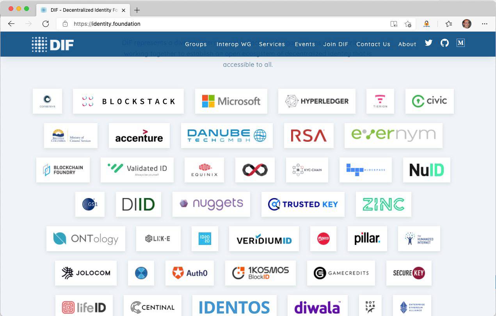Open the Civic logo tile

tap(430, 101)
